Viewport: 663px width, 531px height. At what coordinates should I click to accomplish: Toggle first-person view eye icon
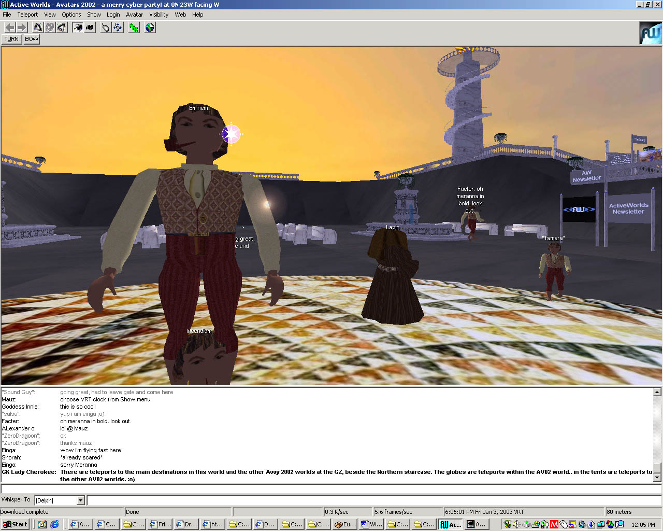(78, 27)
